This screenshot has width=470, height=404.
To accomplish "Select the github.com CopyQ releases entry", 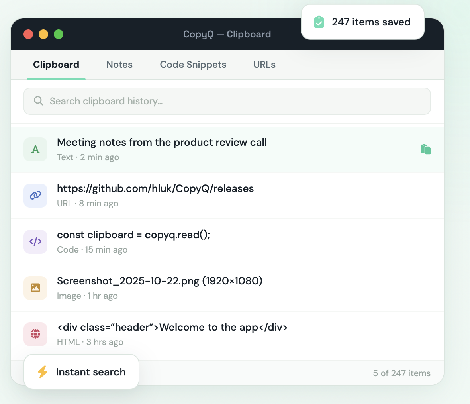I will (x=227, y=196).
